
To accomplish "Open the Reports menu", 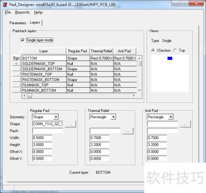I will (22, 12).
